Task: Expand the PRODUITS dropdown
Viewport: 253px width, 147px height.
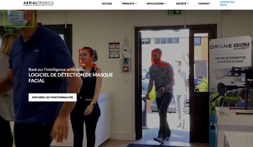Action: coord(129,3)
